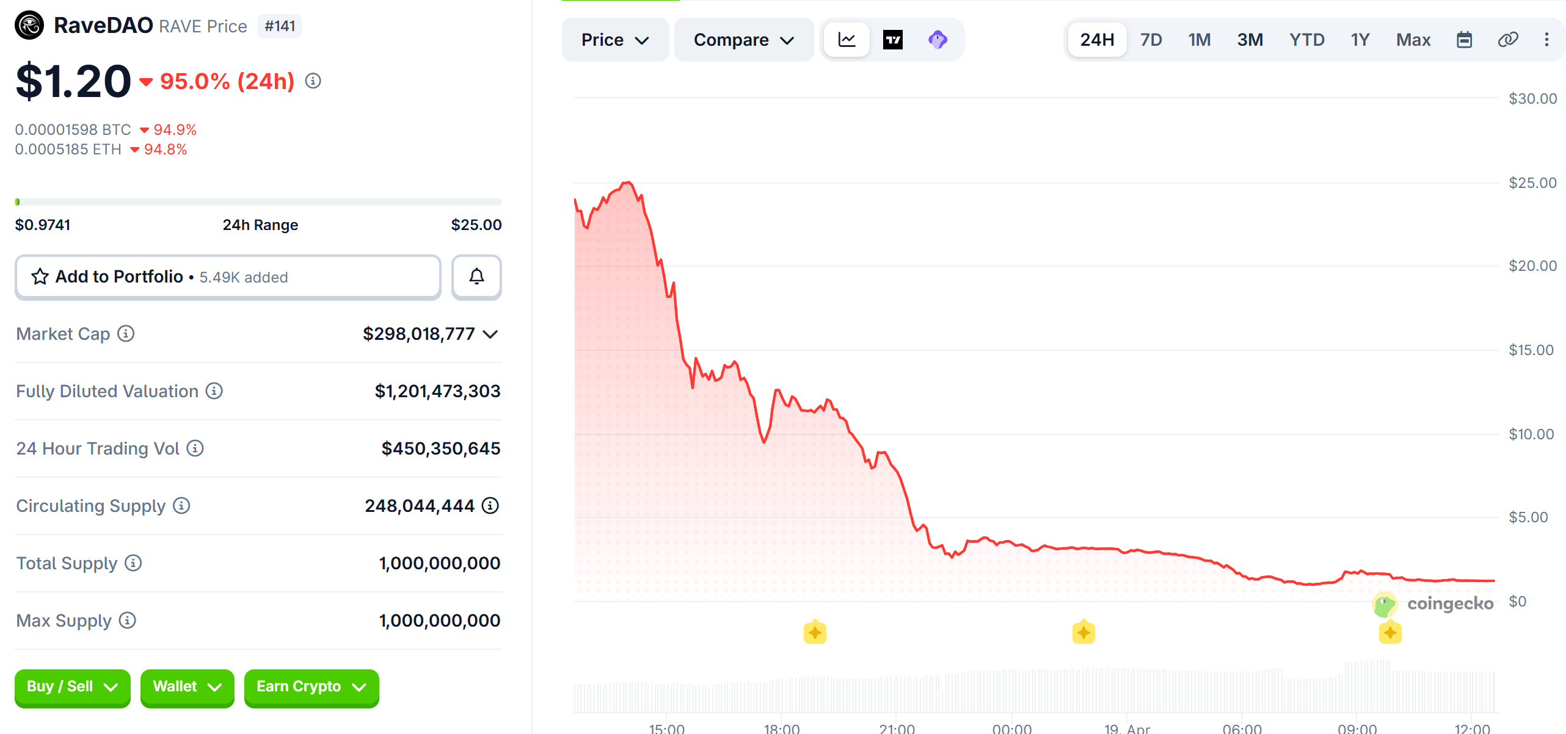Switch to the TradingView chart icon
1566x734 pixels.
click(x=892, y=39)
